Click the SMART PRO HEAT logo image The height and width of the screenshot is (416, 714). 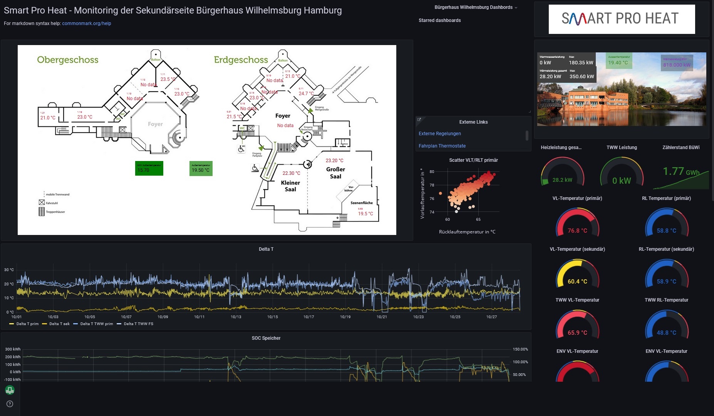pos(622,19)
